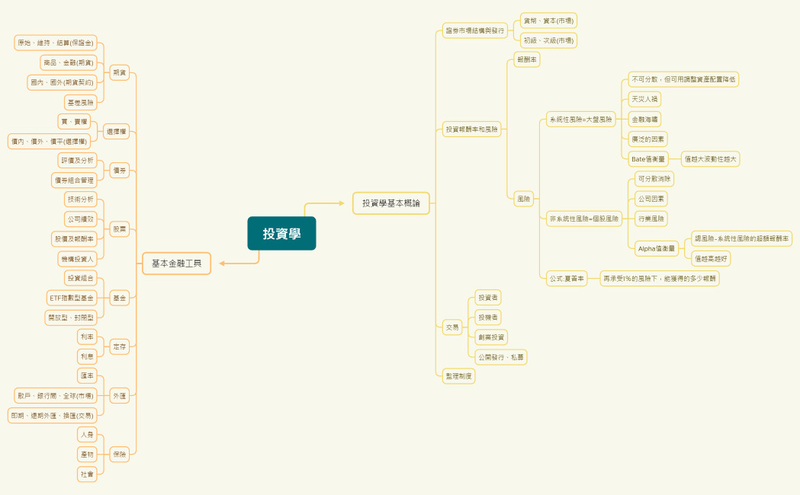Click the 交易 topic node

coord(452,327)
